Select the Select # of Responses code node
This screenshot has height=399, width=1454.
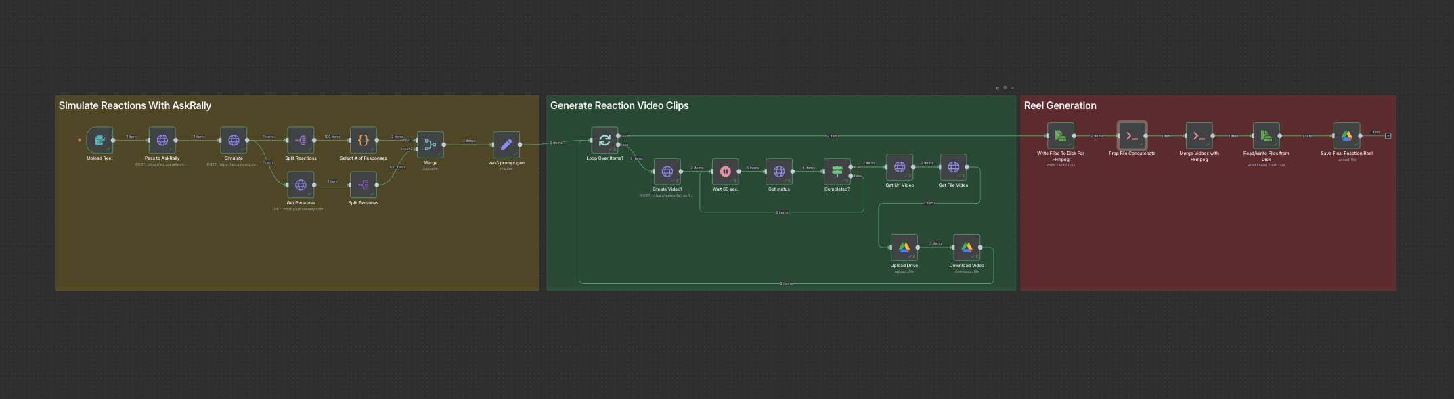363,140
